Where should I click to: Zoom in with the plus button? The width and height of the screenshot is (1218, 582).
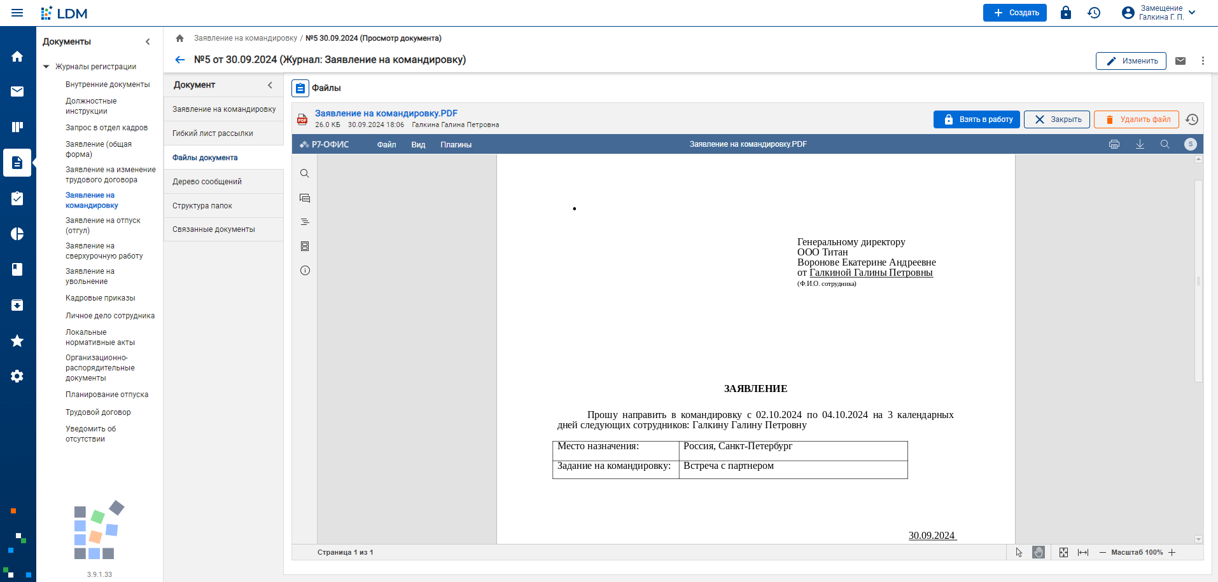1172,553
